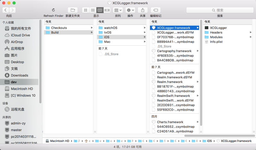Click the Share toolbar icon

pos(142,10)
